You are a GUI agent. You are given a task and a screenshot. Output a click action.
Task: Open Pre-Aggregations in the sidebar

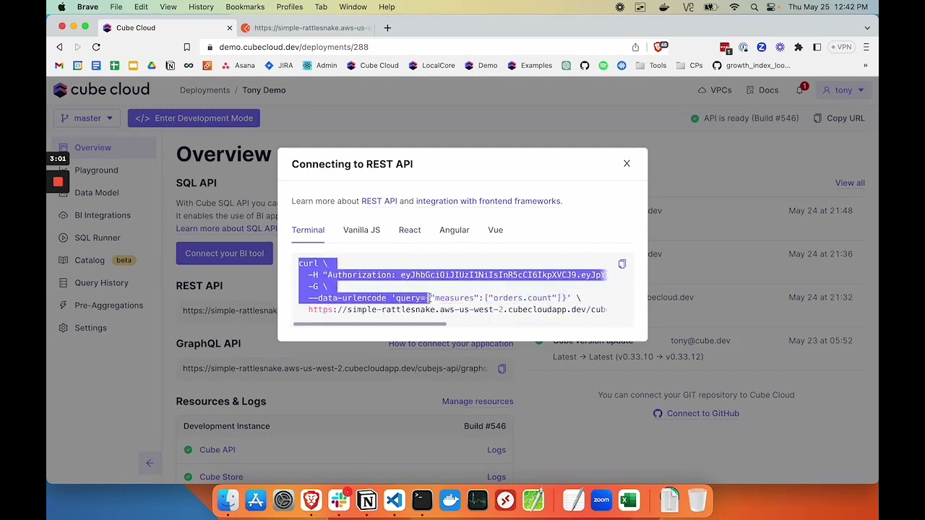pyautogui.click(x=108, y=305)
